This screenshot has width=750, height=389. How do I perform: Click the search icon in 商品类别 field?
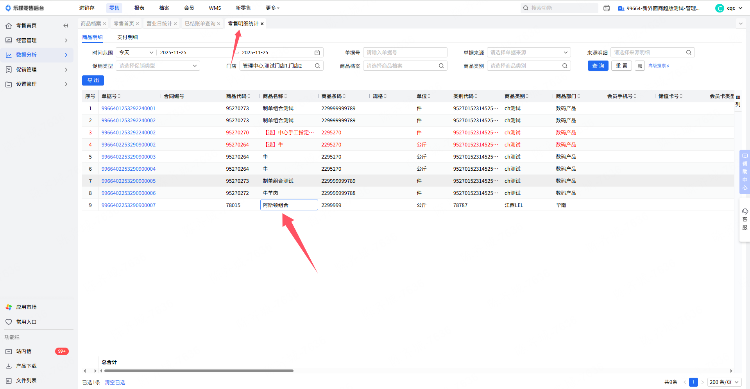[565, 66]
